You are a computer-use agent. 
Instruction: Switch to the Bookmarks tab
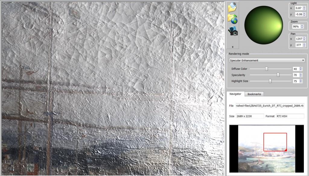(254, 94)
